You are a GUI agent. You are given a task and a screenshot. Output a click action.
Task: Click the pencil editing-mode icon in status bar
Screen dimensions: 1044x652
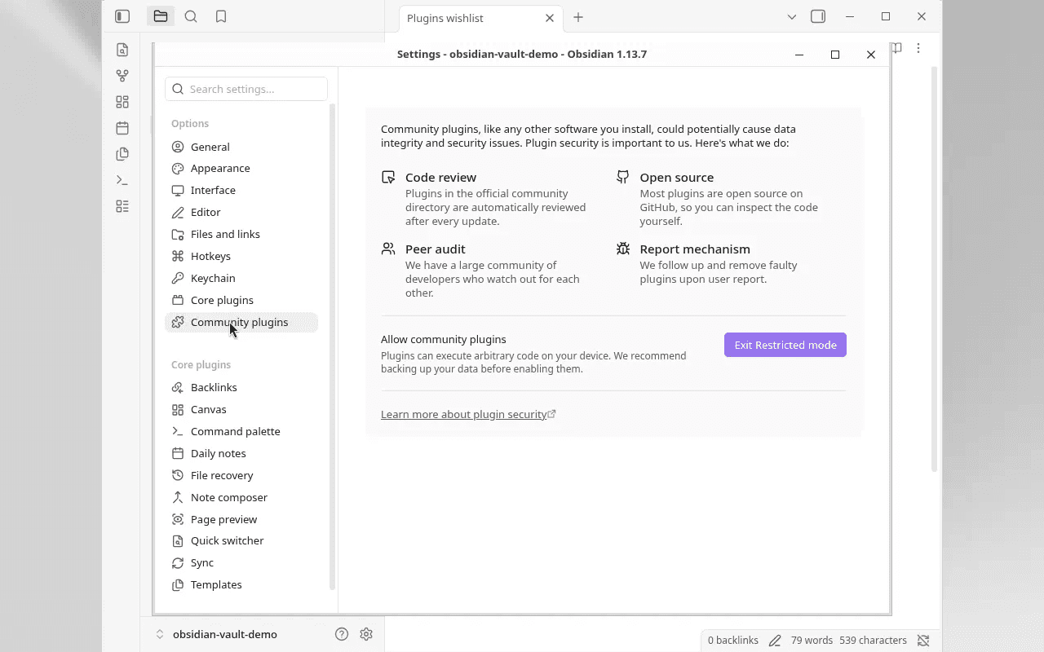coord(775,641)
